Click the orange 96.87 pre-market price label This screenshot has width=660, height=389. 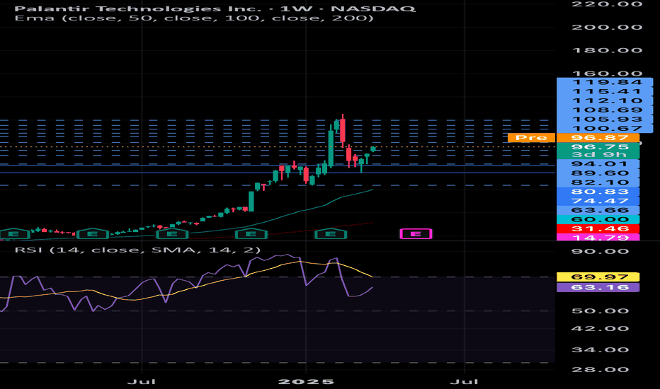[598, 137]
